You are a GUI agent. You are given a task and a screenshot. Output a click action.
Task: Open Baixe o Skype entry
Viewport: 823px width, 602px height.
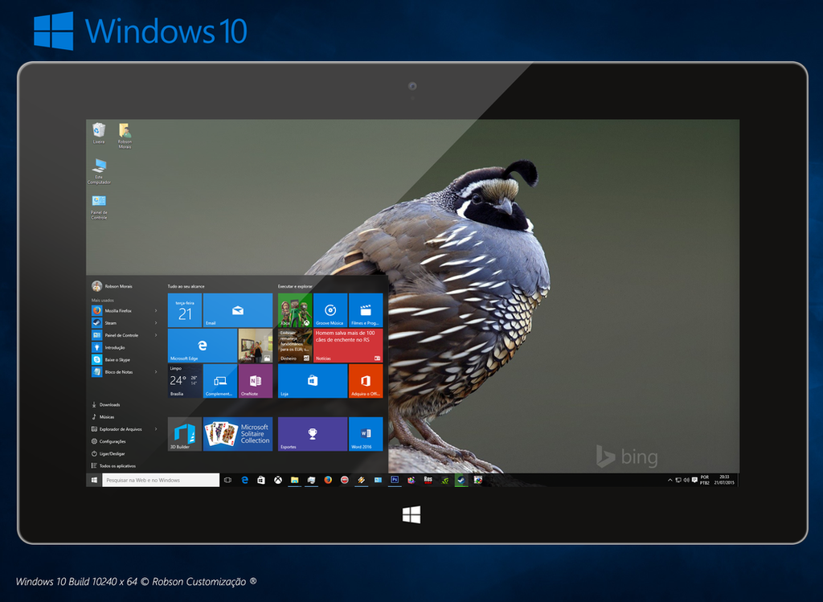[111, 359]
